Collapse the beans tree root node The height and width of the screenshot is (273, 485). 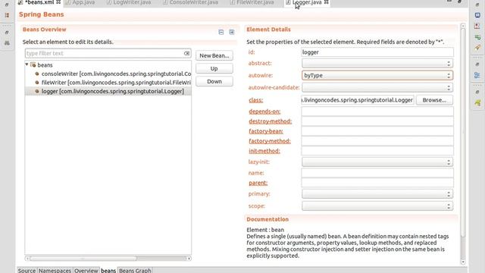pos(27,64)
